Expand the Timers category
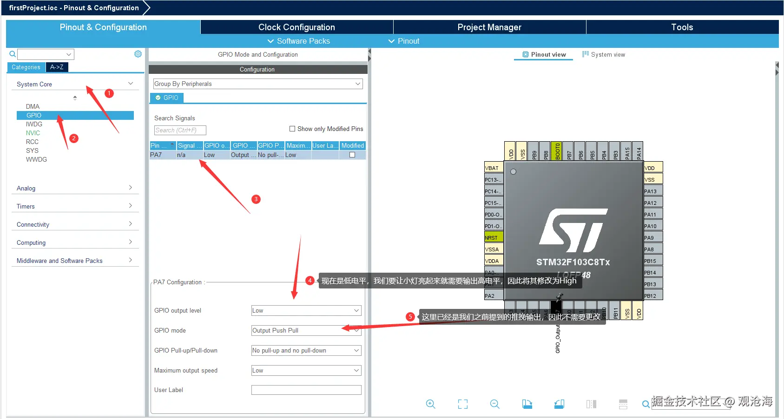This screenshot has width=784, height=419. pos(75,206)
